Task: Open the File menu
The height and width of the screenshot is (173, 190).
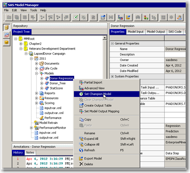Action: 6,10
